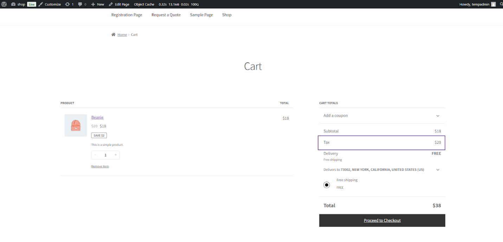Image resolution: width=503 pixels, height=242 pixels.
Task: Go to the Shop menu item
Action: click(227, 15)
